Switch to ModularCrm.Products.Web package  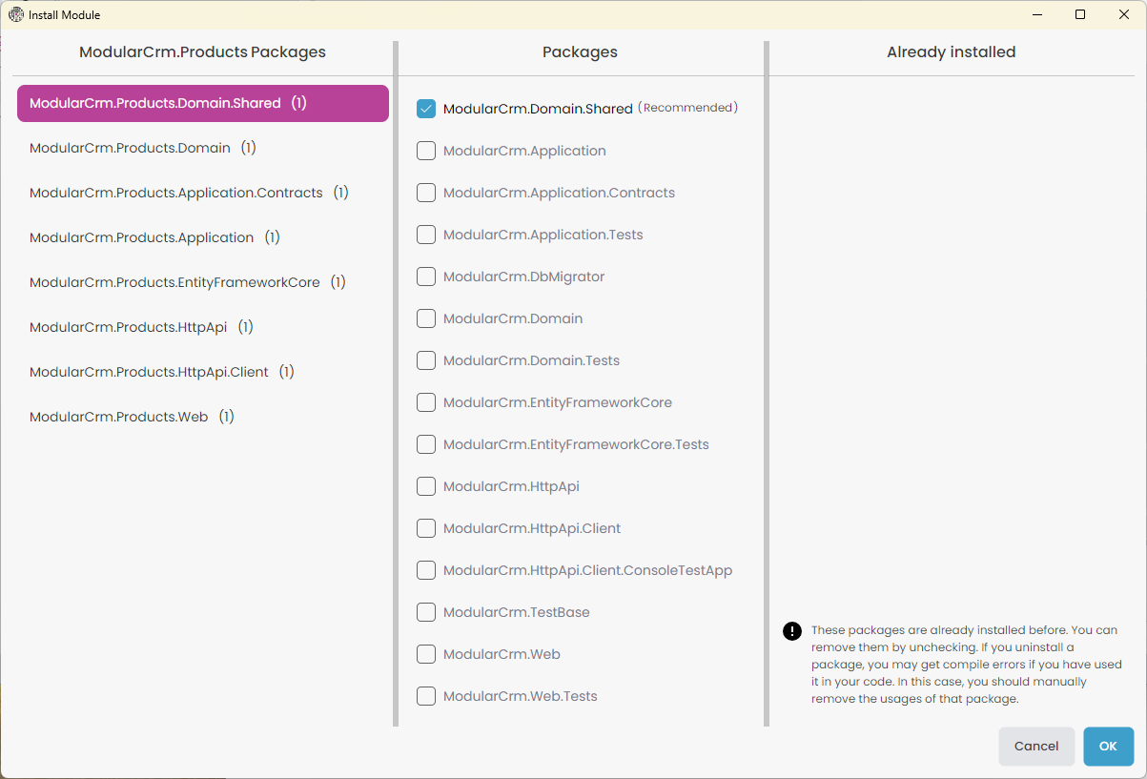[x=119, y=417]
